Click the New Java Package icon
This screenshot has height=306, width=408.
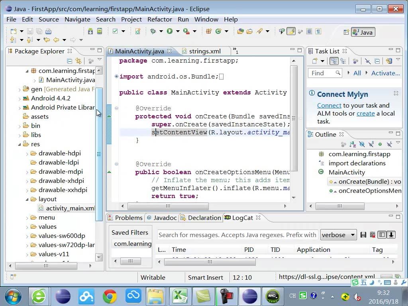click(208, 31)
